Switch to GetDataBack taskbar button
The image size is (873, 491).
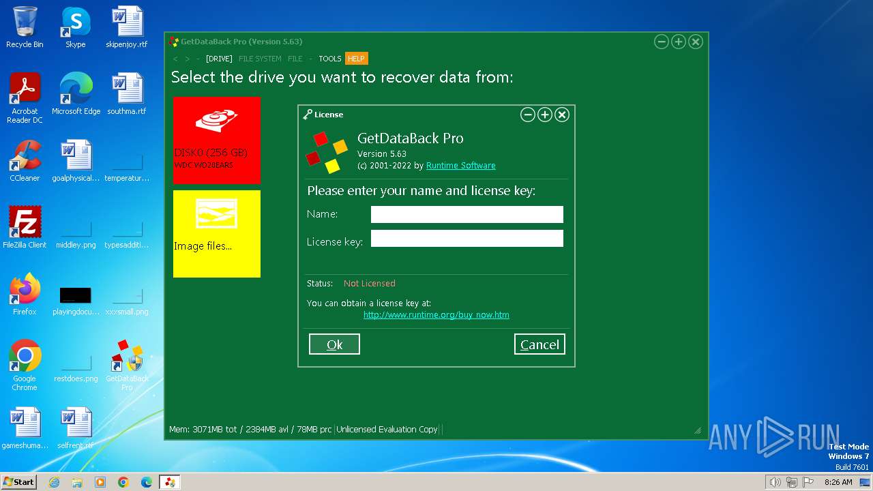point(170,482)
